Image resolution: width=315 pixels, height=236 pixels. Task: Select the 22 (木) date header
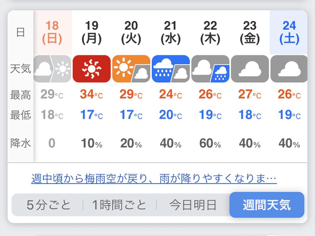click(210, 32)
